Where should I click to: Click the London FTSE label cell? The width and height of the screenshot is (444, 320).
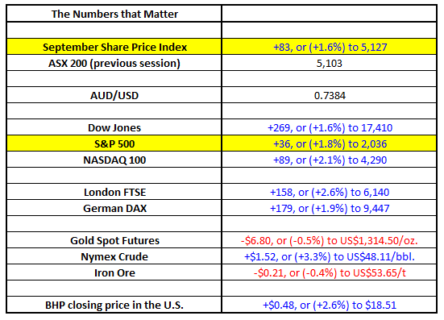[x=114, y=192]
